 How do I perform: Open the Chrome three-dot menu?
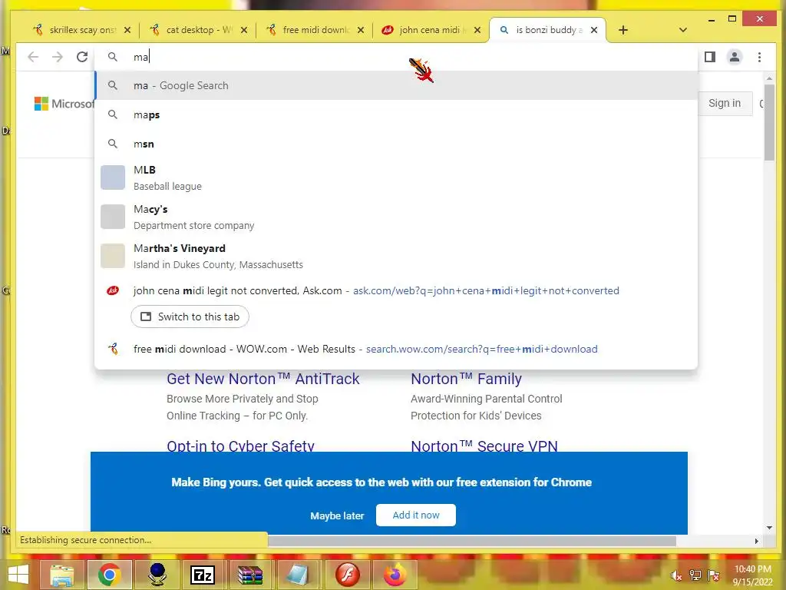pos(759,57)
